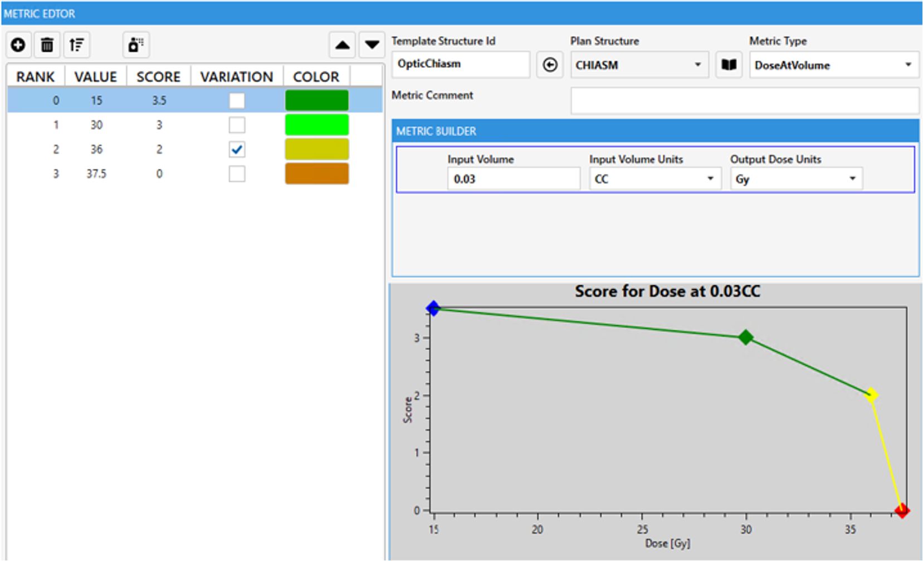
Task: Click the red diamond point on chart
Action: [902, 510]
